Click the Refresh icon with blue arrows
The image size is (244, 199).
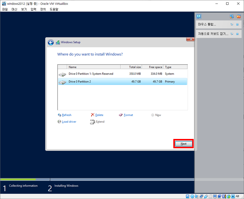pos(59,115)
